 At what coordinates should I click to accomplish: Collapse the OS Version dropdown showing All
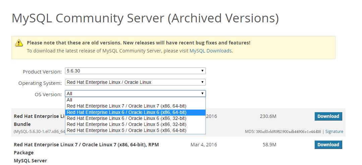(135, 94)
